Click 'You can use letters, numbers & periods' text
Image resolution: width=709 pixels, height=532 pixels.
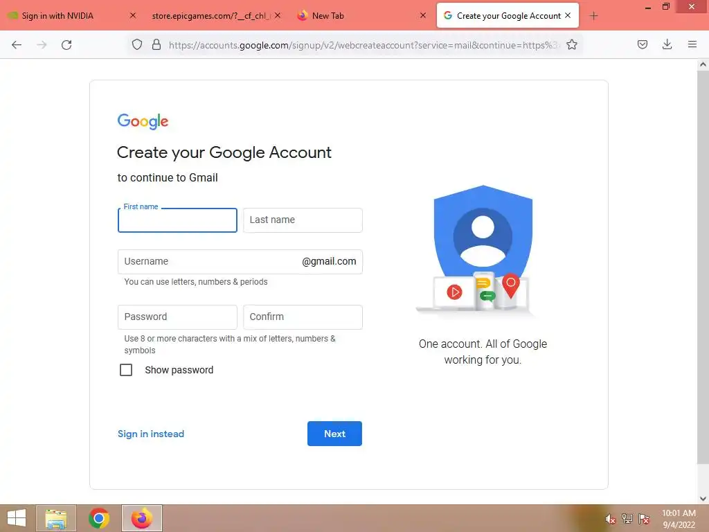click(196, 282)
